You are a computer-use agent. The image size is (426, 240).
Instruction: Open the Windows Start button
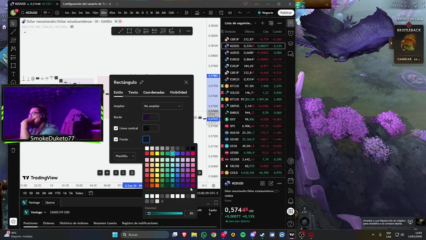(x=115, y=235)
